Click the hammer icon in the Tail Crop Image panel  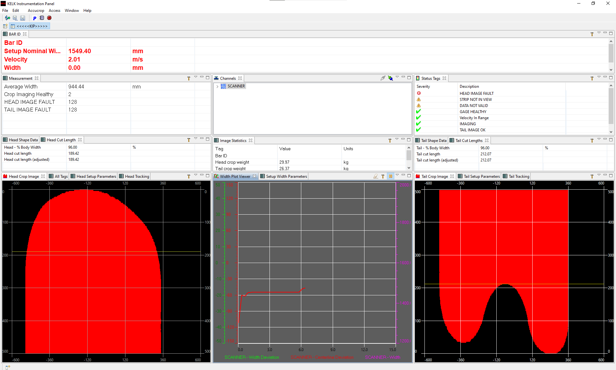click(x=592, y=176)
